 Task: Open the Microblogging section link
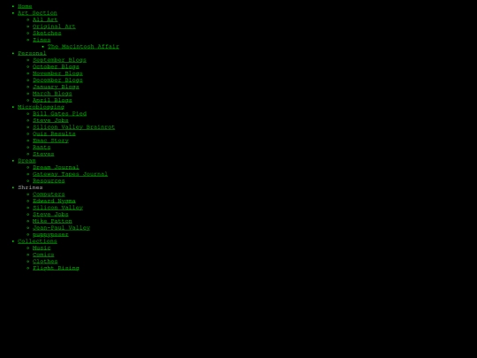(41, 107)
